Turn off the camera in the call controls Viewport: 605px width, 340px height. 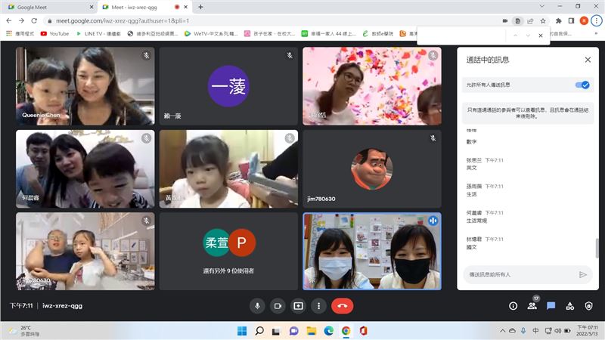278,306
